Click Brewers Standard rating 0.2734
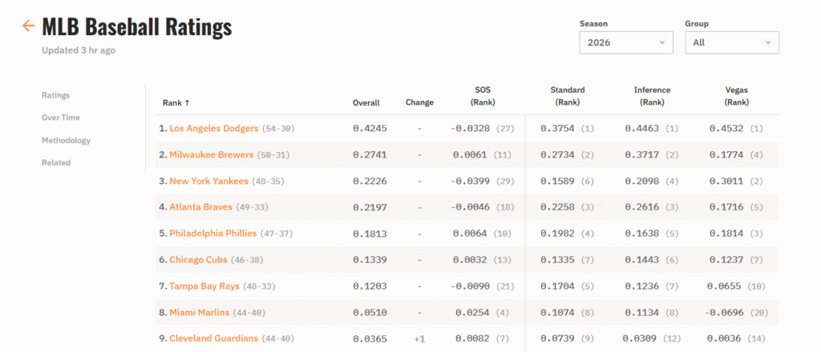This screenshot has width=821, height=352. 557,155
